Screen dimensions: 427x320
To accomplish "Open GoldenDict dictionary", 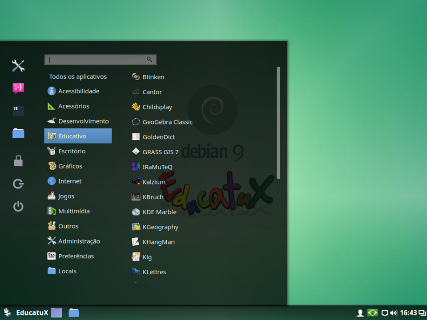I will pos(153,137).
